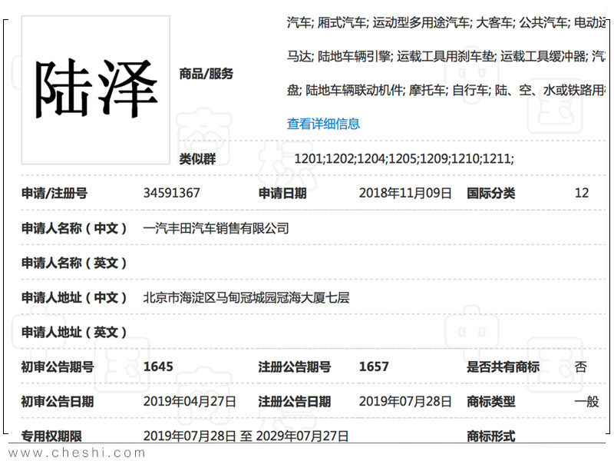Select the shared trademark value 否

(x=581, y=367)
